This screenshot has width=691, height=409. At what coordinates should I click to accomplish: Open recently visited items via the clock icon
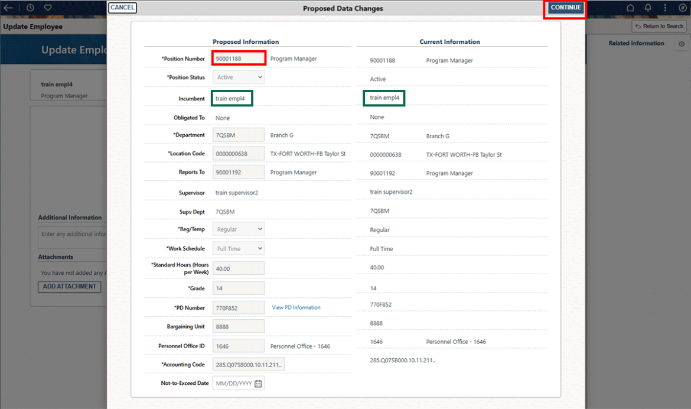click(30, 8)
